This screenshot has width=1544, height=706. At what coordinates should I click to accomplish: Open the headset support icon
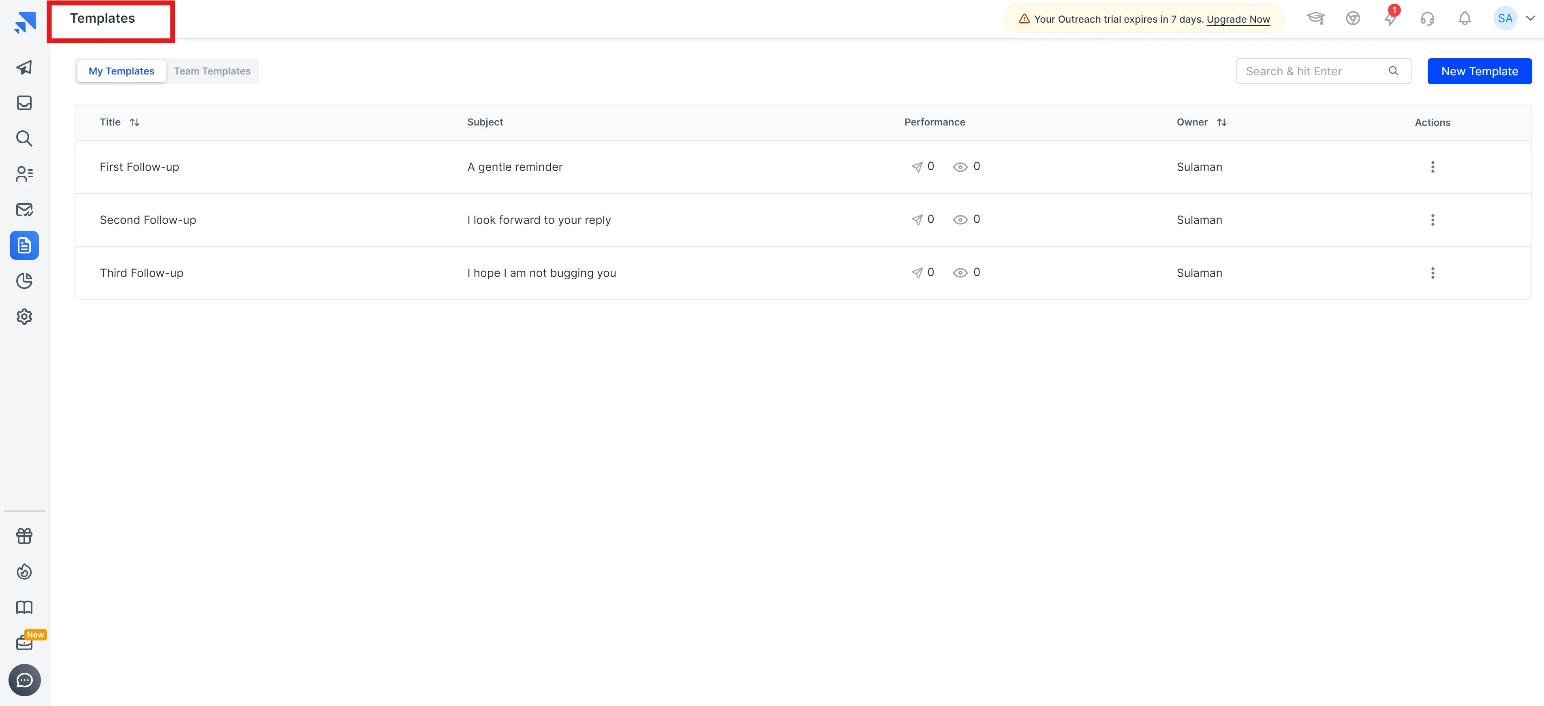click(1427, 19)
